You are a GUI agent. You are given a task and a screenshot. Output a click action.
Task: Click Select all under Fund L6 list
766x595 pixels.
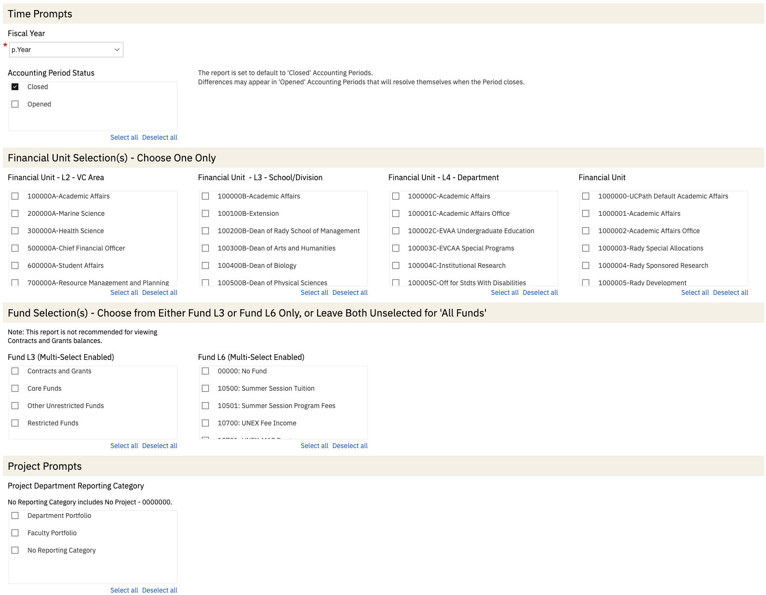(x=314, y=446)
